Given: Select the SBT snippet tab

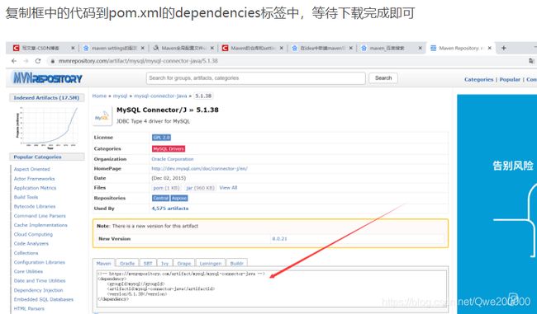Looking at the screenshot, I should pos(148,263).
